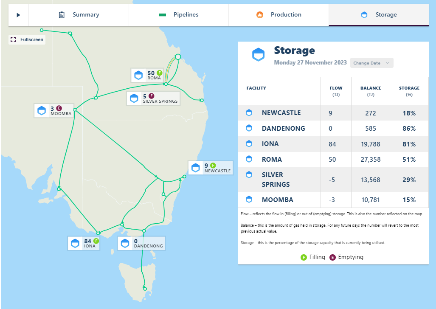Click the maroon Emptying legend indicator
Viewport: 436px width, 309px height.
click(x=333, y=257)
